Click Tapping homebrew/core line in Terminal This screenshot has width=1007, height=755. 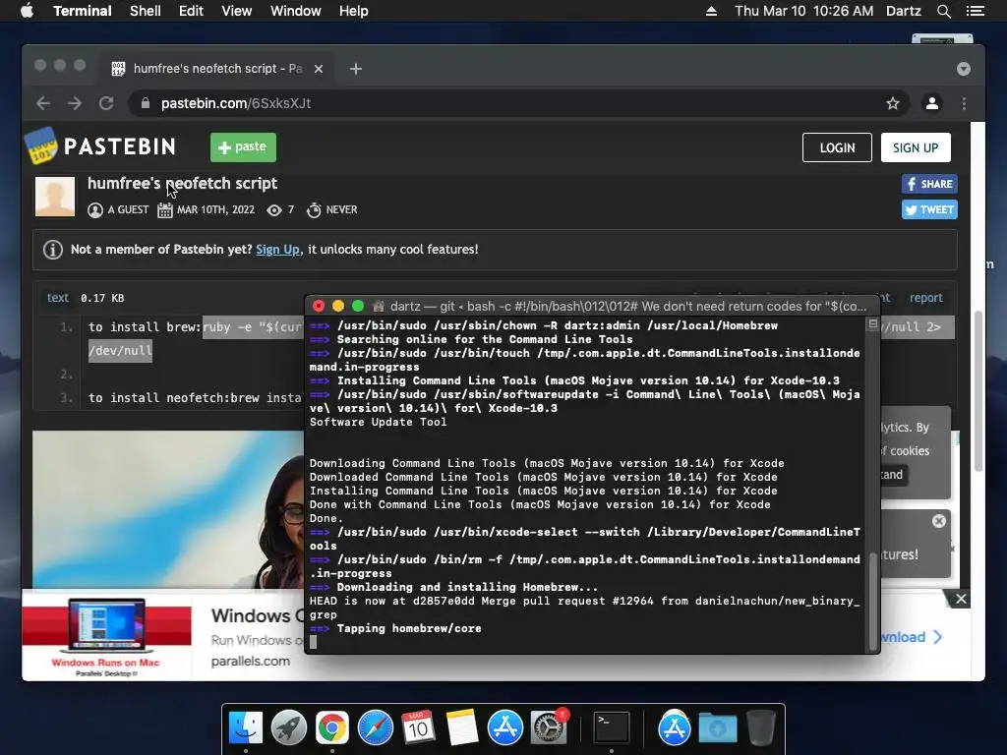[x=408, y=628]
